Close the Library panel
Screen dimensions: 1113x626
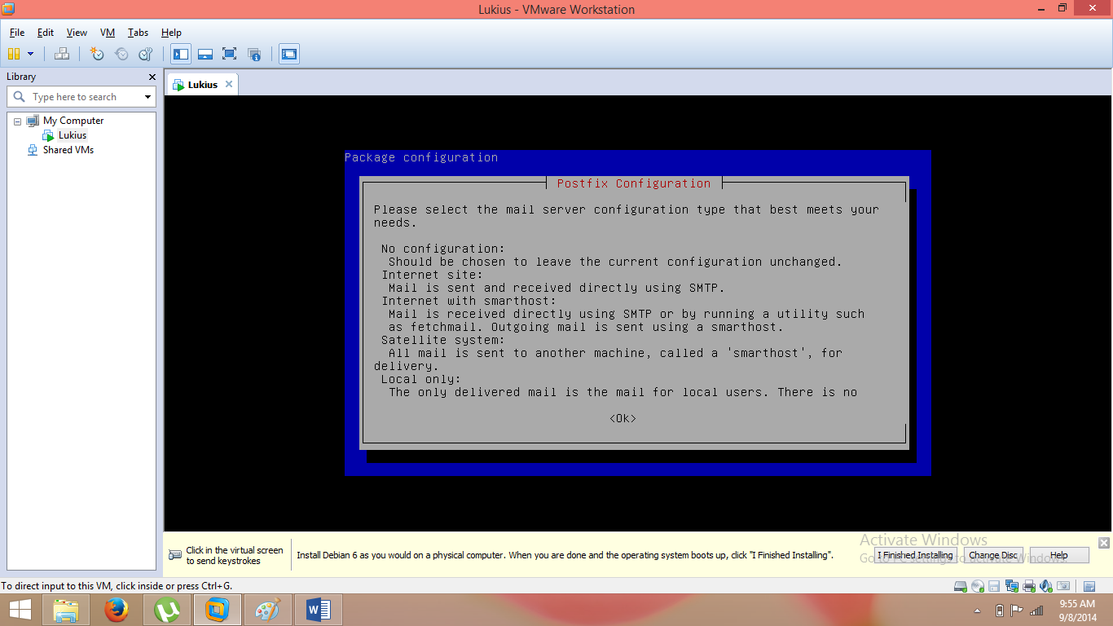pos(152,77)
